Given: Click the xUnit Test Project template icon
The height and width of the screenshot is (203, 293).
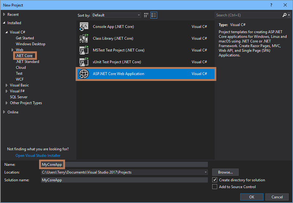Looking at the screenshot, I should click(84, 62).
